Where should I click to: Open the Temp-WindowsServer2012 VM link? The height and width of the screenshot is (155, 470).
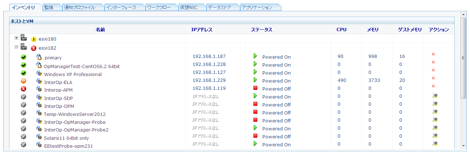tap(75, 114)
